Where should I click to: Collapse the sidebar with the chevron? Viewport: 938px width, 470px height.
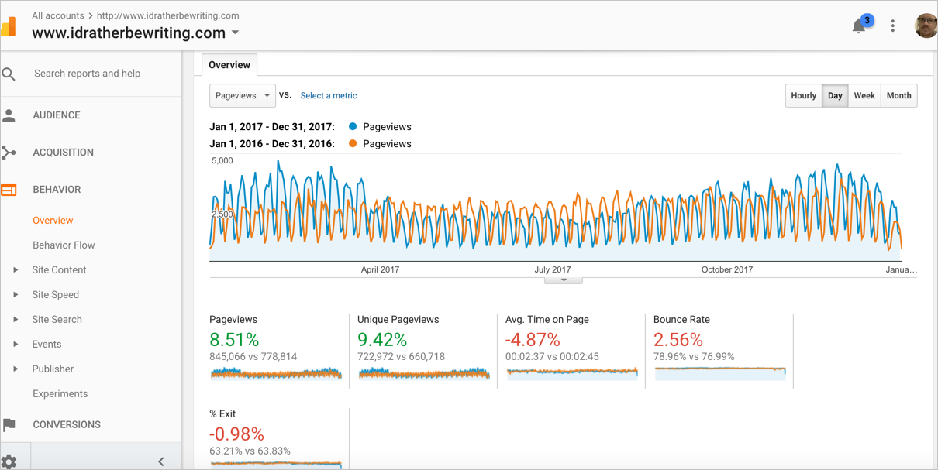click(161, 461)
